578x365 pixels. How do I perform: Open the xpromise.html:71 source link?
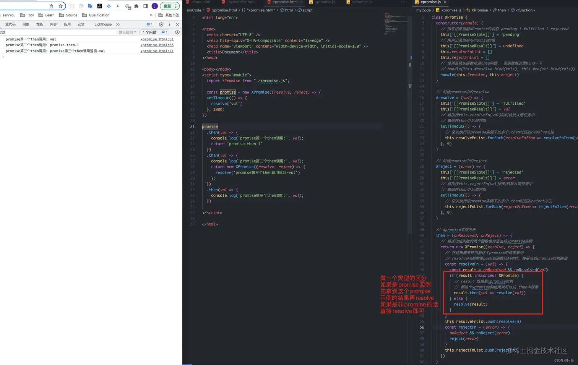[157, 51]
